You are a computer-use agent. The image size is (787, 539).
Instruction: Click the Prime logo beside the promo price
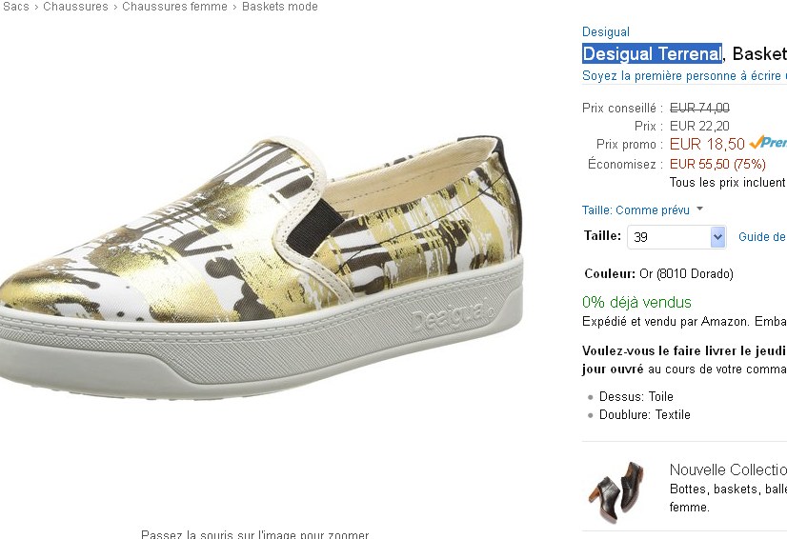pyautogui.click(x=768, y=143)
